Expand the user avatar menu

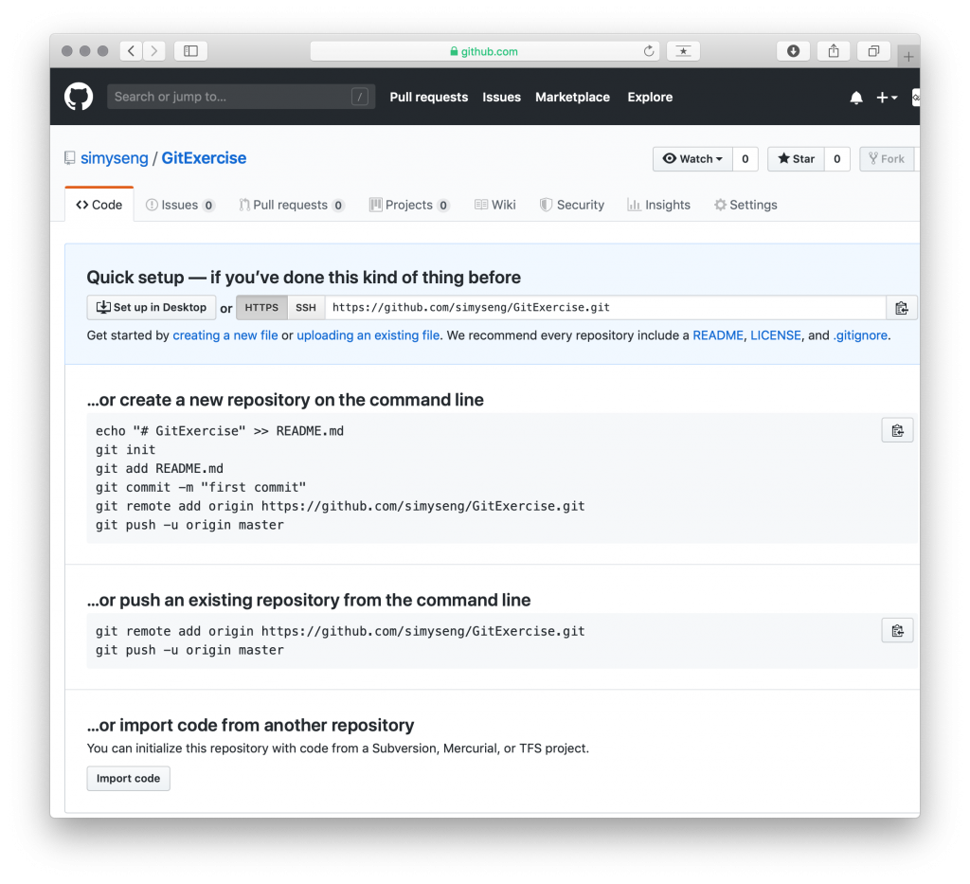point(914,97)
